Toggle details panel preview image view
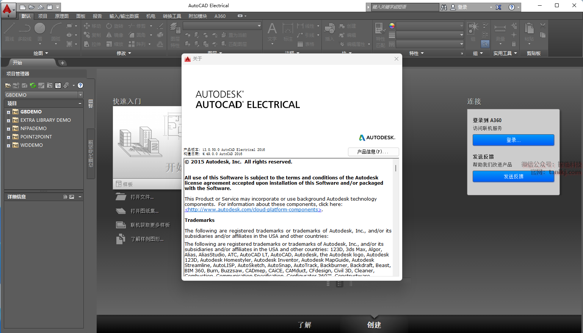The width and height of the screenshot is (583, 333). click(x=72, y=197)
